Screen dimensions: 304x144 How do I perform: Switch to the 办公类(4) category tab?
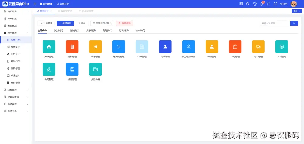58,31
